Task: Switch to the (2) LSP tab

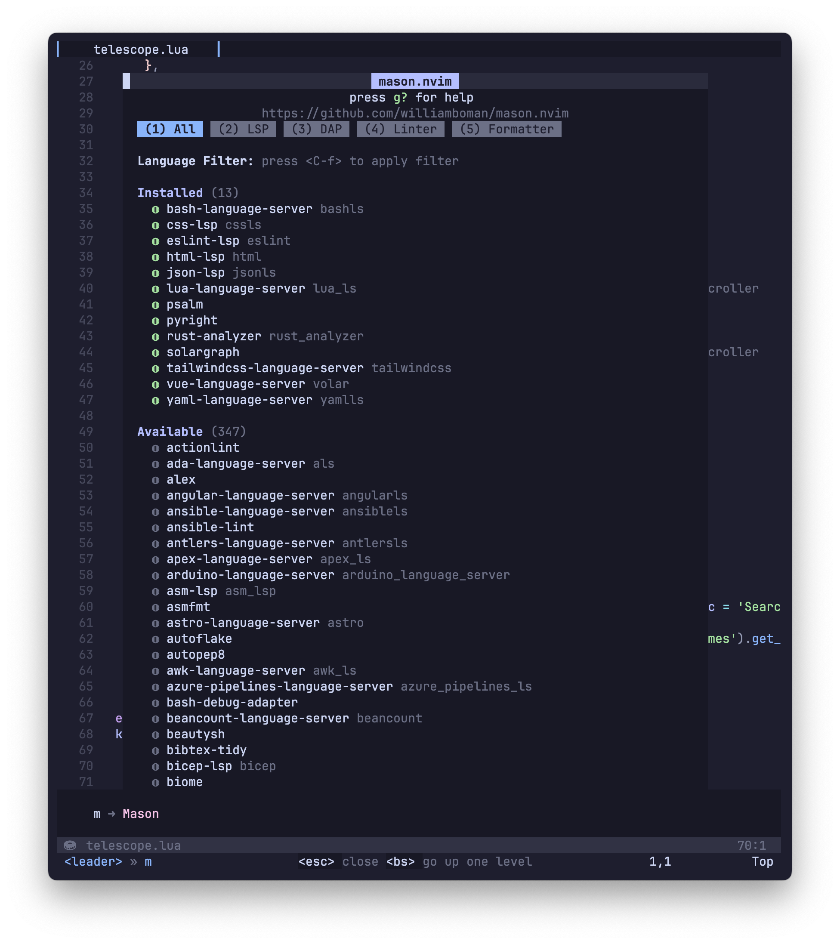Action: coord(243,129)
